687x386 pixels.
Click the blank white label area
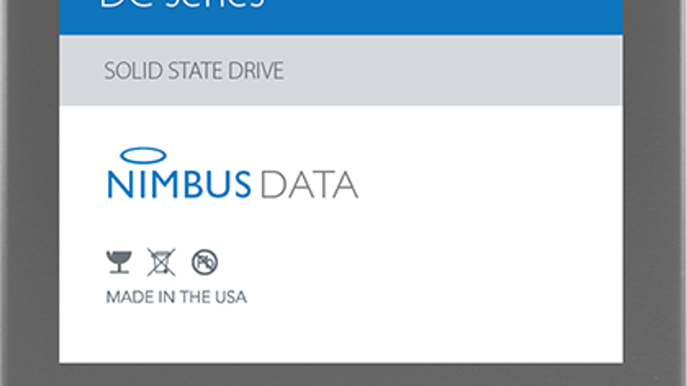pyautogui.click(x=472, y=236)
